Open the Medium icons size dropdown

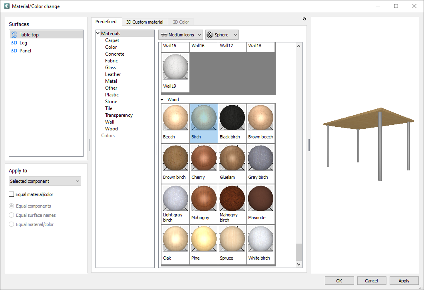pos(180,34)
